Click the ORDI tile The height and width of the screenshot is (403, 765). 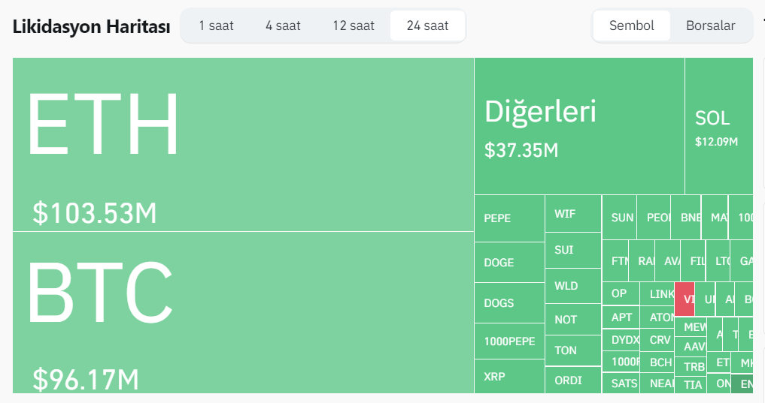coord(572,380)
